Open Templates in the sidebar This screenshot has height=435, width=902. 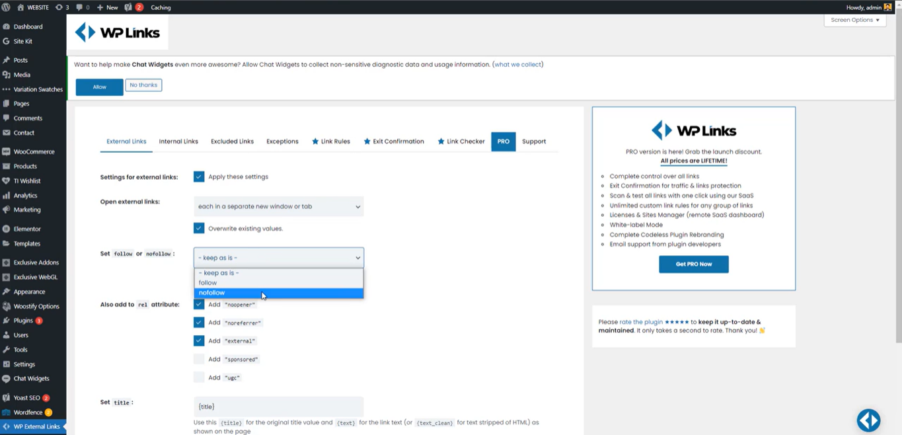[26, 243]
